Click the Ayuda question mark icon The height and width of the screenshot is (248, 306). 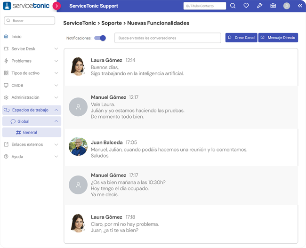tap(6, 157)
